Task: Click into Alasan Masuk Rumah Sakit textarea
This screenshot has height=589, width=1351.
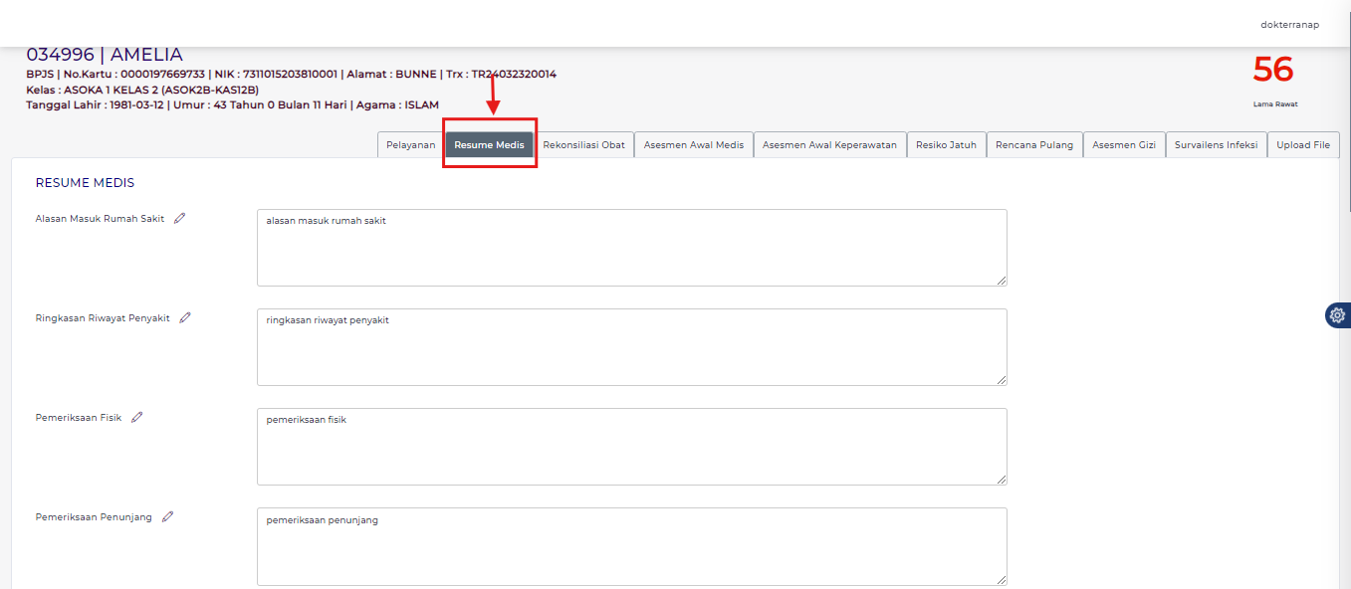Action: 631,249
